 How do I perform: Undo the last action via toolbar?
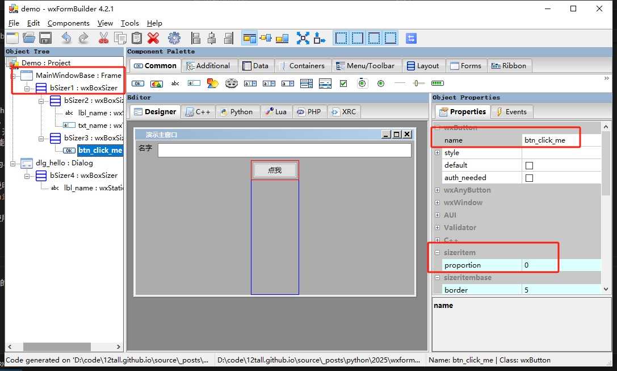[66, 38]
